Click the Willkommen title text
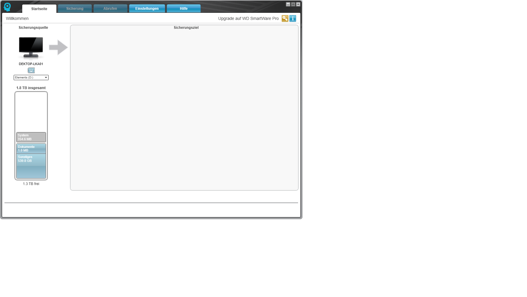The width and height of the screenshot is (527, 297). coord(17,18)
